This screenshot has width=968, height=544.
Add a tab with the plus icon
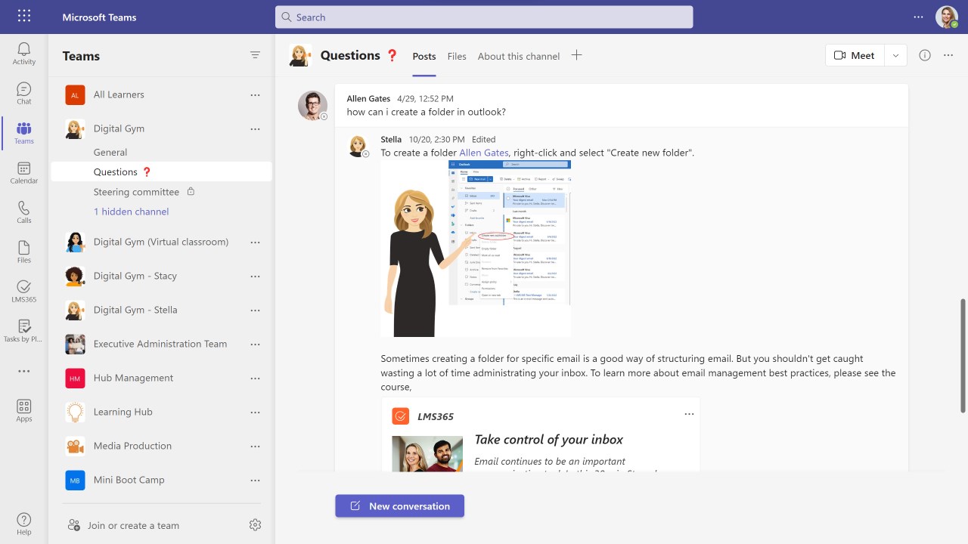click(x=576, y=55)
